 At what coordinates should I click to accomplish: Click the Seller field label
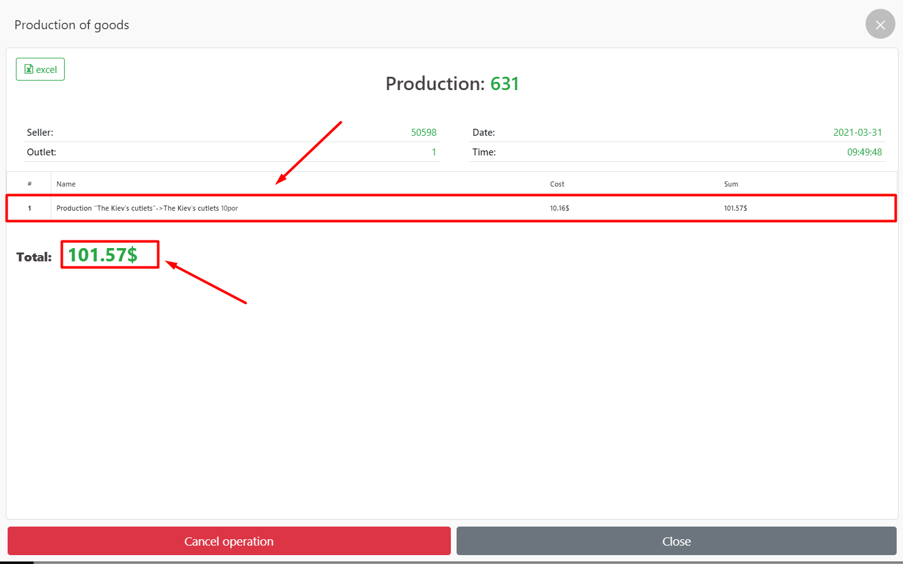[x=40, y=133]
